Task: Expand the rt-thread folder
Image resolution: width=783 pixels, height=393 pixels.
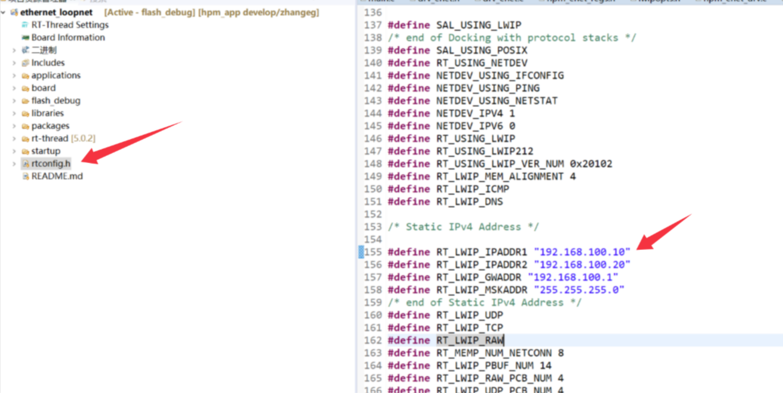Action: click(14, 138)
